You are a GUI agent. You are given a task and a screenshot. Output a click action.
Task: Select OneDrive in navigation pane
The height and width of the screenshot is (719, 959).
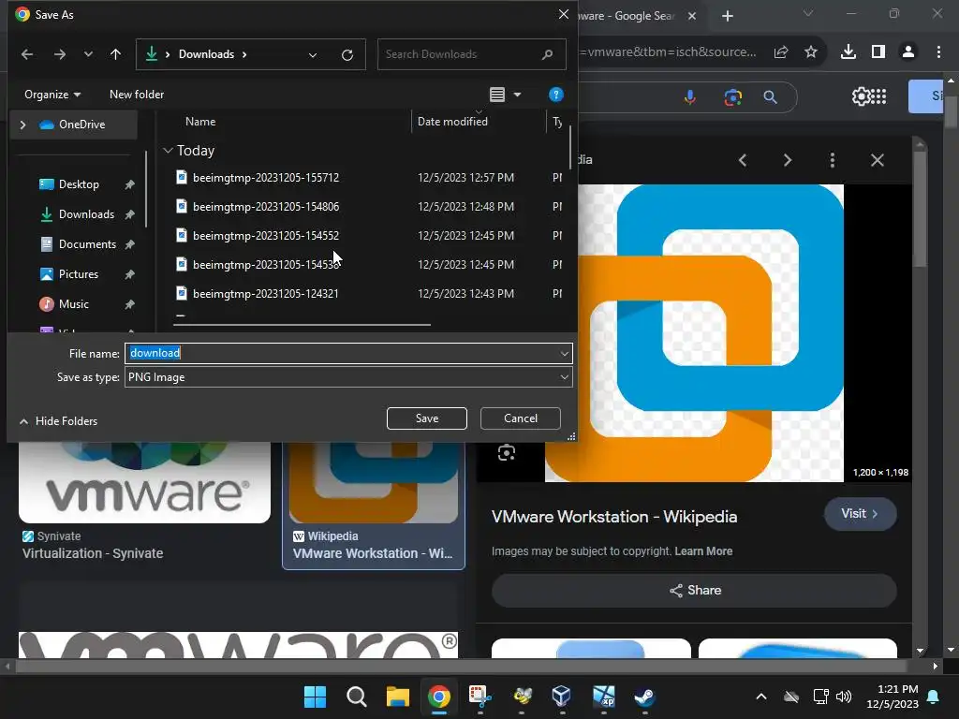click(81, 125)
